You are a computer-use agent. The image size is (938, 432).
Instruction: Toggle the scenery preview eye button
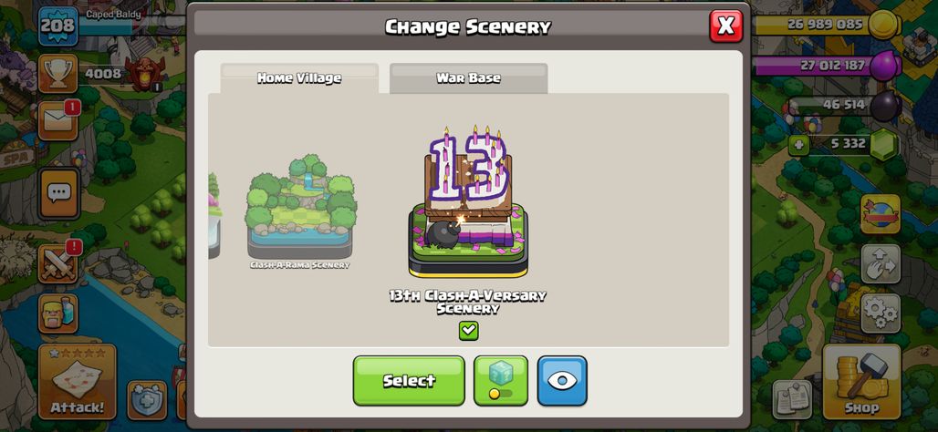(562, 381)
